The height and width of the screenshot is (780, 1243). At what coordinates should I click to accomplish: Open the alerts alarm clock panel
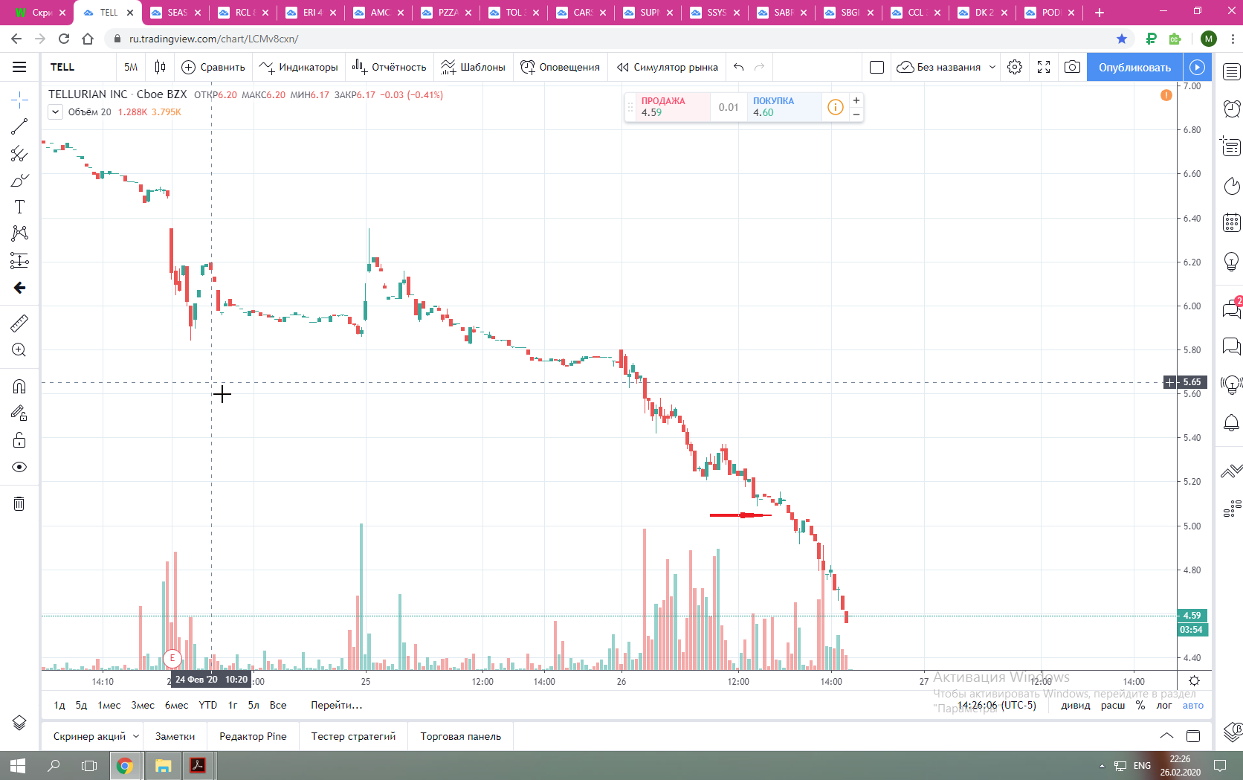(1232, 109)
